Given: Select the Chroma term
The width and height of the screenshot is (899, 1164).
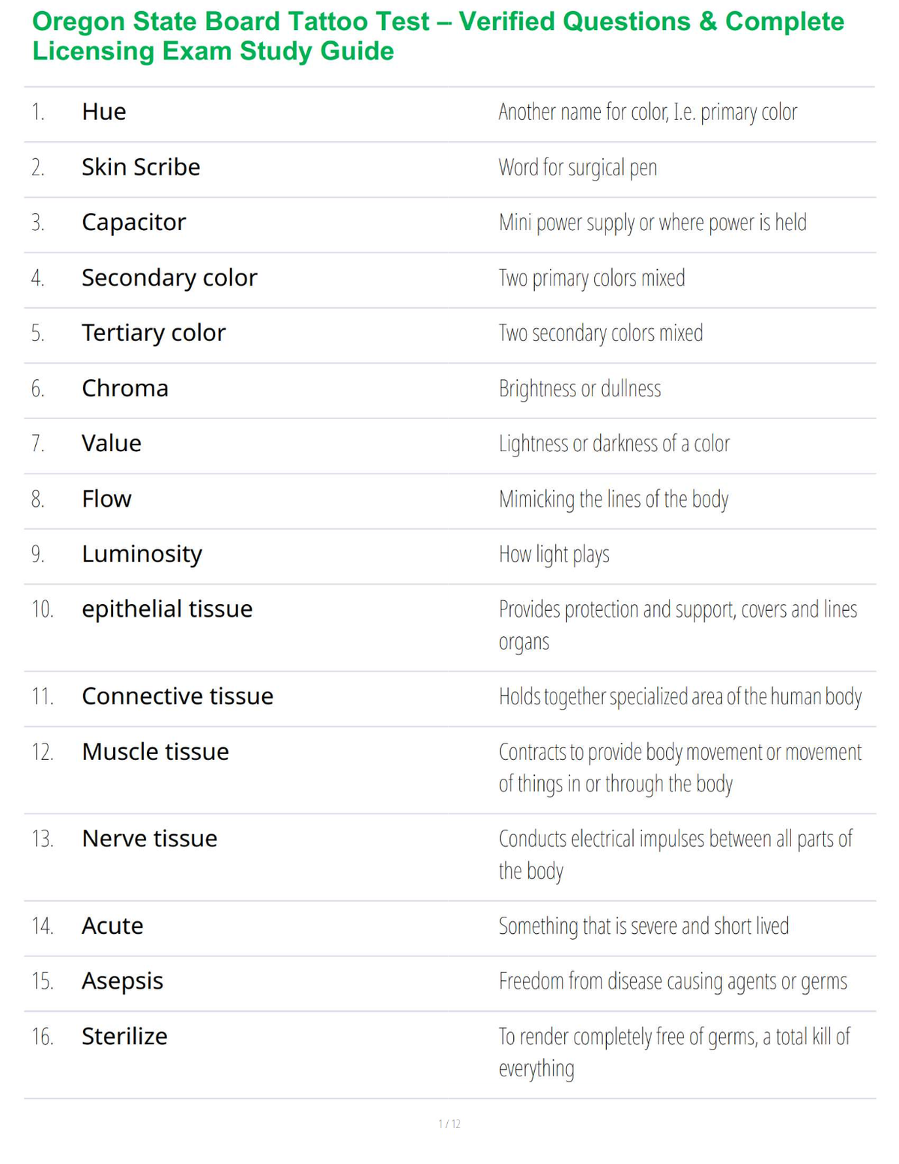Looking at the screenshot, I should 125,388.
